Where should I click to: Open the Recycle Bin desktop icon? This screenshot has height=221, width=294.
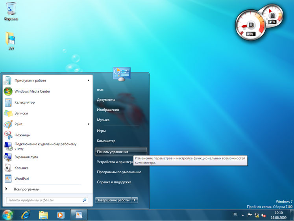point(11,9)
